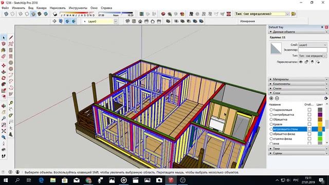The width and height of the screenshot is (329, 185).
Task: Open the Окно menu
Action: click(94, 8)
